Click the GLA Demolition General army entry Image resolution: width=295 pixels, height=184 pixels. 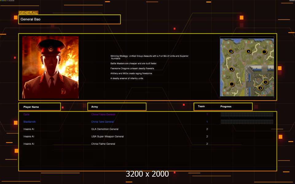[x=105, y=129]
